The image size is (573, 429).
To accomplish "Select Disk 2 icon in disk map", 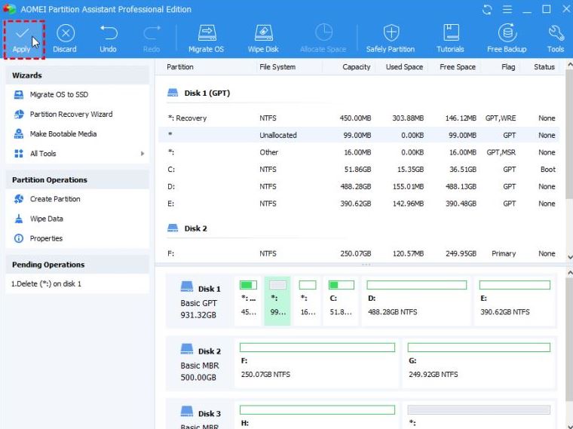I will [x=187, y=349].
